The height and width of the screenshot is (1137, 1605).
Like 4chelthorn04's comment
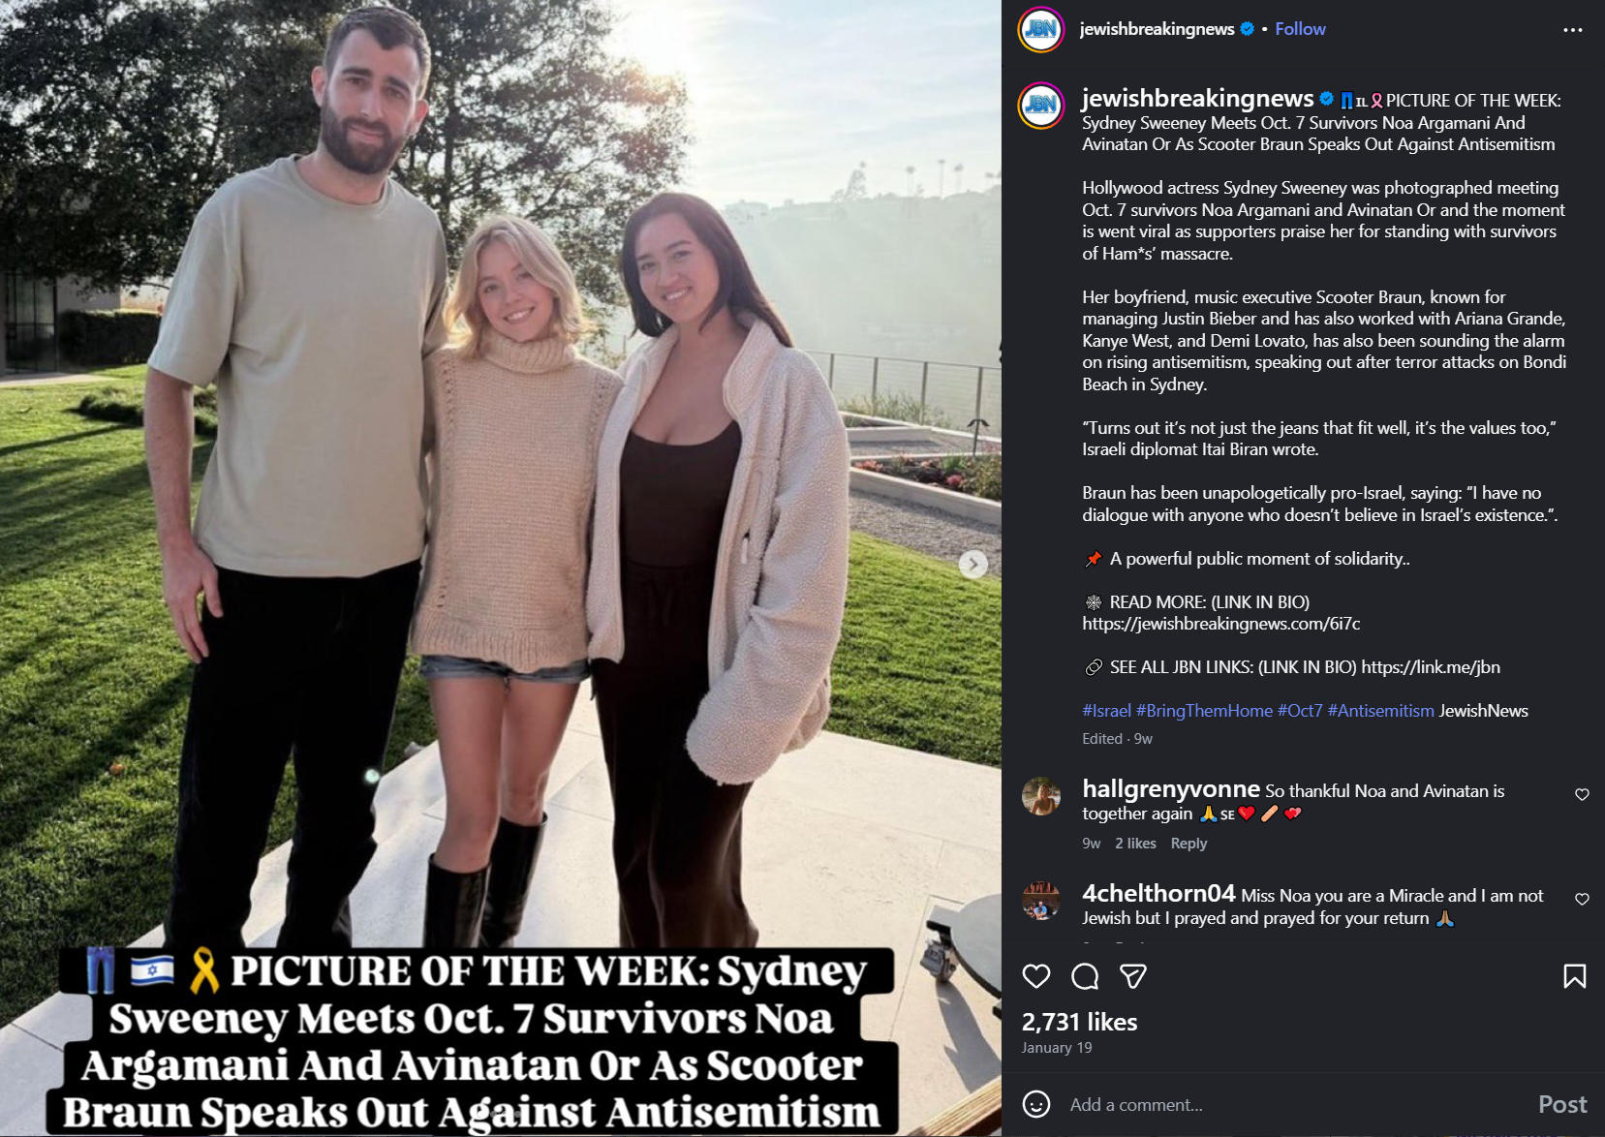[1582, 899]
